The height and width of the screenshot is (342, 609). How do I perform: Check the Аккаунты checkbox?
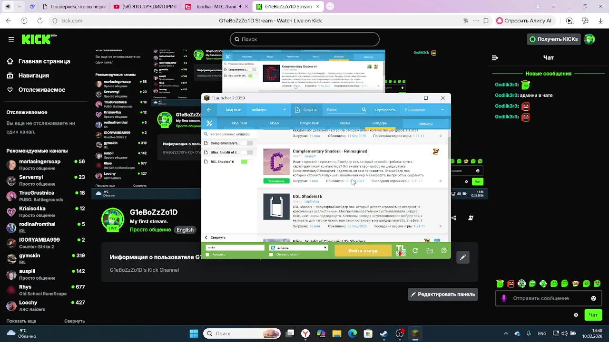pyautogui.click(x=207, y=255)
